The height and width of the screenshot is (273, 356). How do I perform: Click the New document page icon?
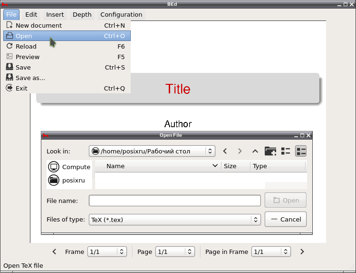10,25
